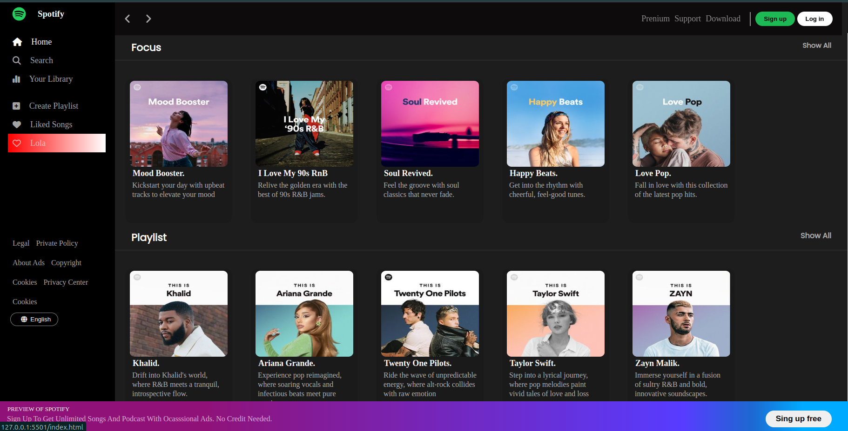Open the Legal footer link
Viewport: 848px width, 431px height.
pyautogui.click(x=21, y=243)
